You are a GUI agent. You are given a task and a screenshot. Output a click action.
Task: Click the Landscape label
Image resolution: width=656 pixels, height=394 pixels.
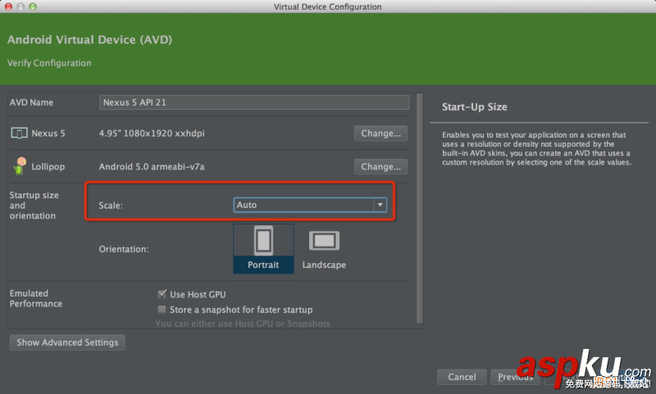(x=324, y=265)
